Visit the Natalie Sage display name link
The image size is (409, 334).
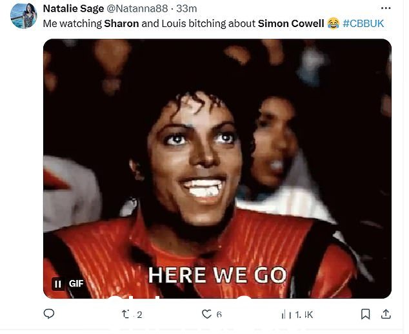pos(74,8)
